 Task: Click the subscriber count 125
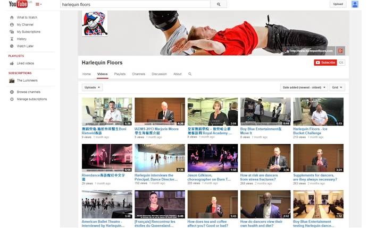[341, 63]
